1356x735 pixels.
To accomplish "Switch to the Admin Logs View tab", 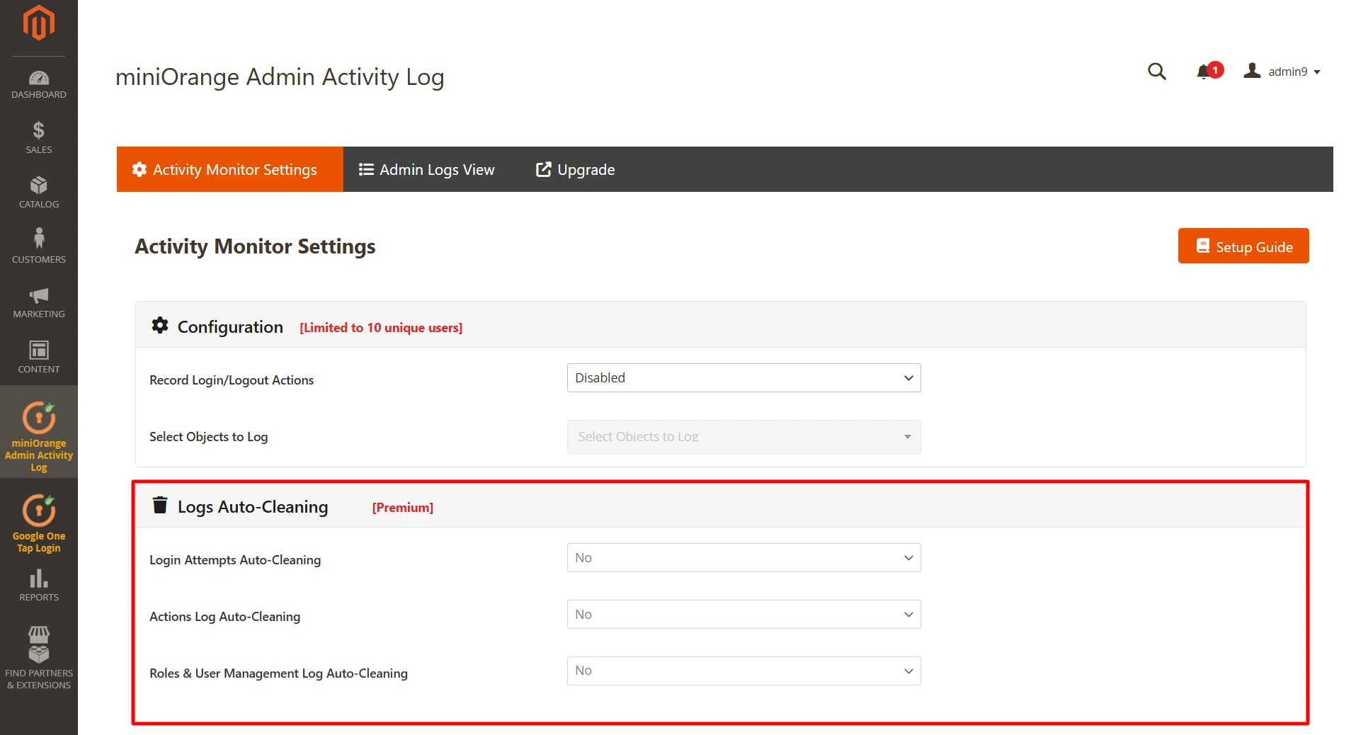I will [426, 169].
